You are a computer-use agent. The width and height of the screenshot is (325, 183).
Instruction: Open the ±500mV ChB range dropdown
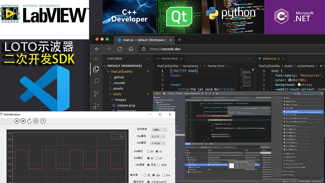158,143
